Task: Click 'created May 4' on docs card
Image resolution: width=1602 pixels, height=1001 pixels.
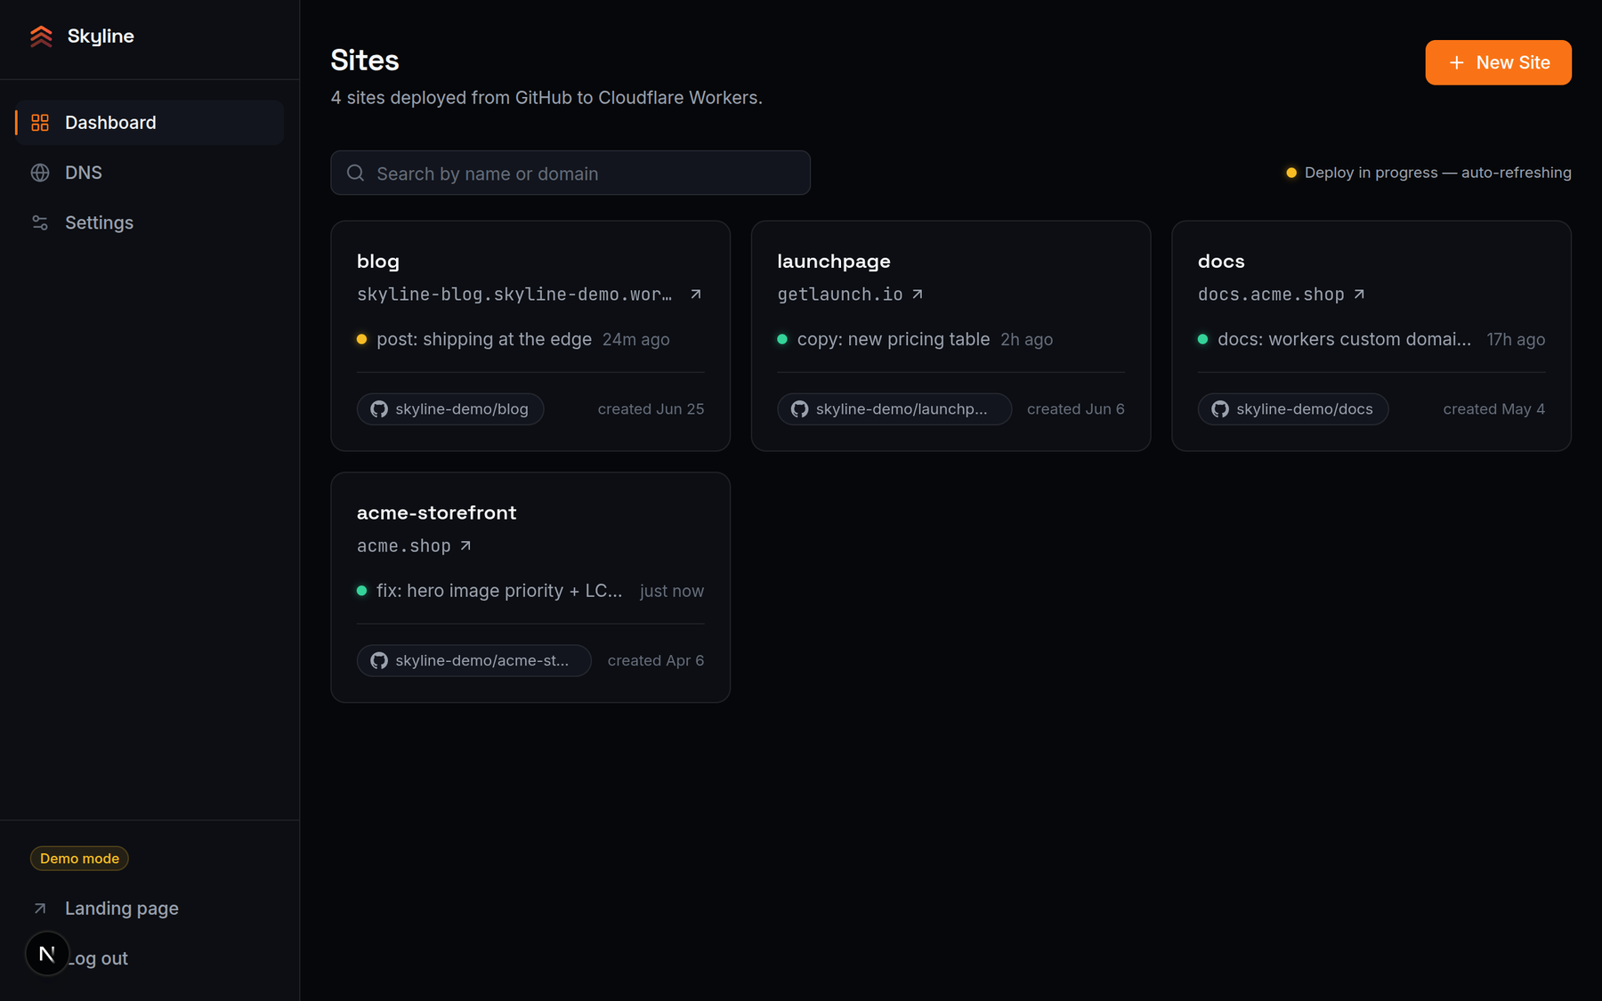Action: click(1494, 409)
